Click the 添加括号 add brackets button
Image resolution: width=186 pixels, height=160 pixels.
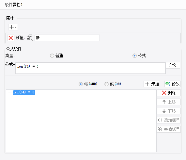[169, 120]
